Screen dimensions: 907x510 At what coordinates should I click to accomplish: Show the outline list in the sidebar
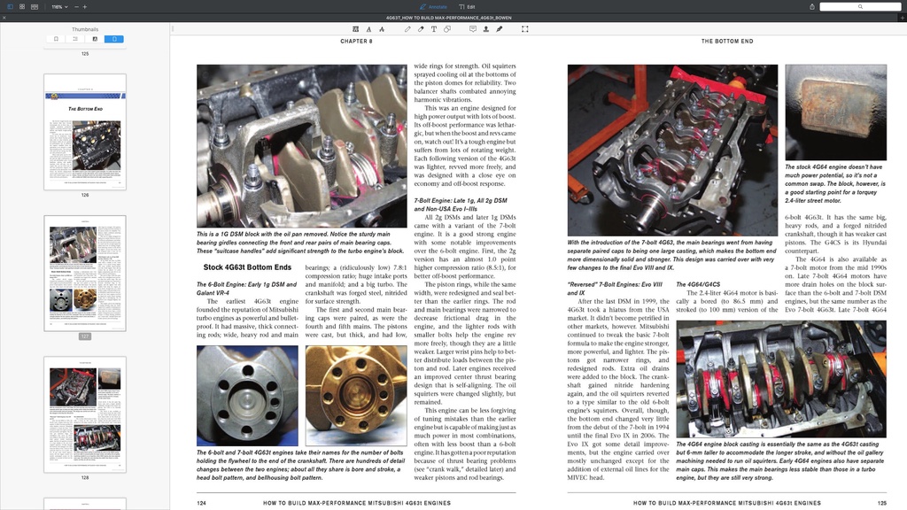75,39
